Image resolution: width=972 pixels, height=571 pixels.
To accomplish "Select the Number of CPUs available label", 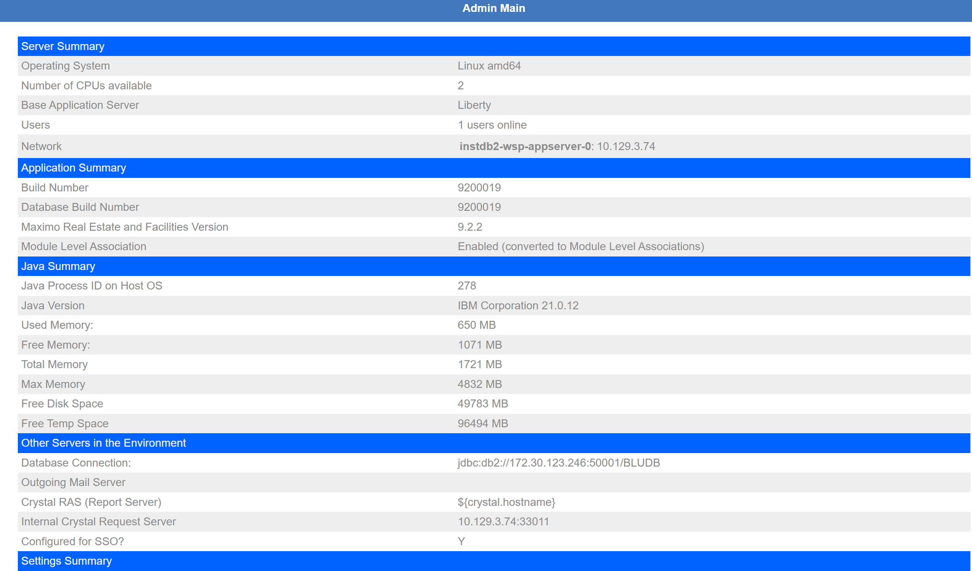I will [x=86, y=86].
